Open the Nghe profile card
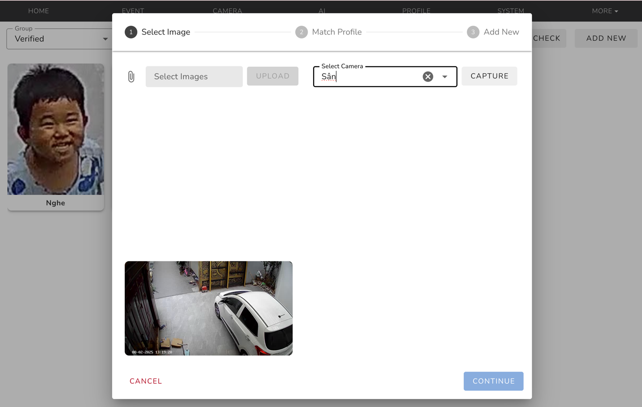This screenshot has height=407, width=642. tap(56, 137)
